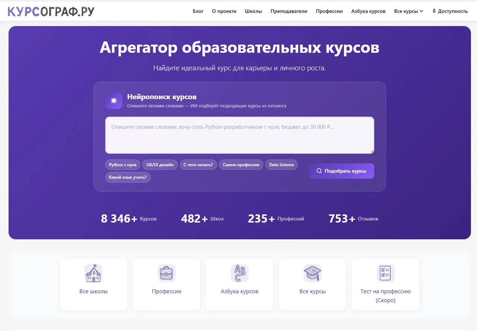Click the schoolhouse icon for Все школы

94,273
